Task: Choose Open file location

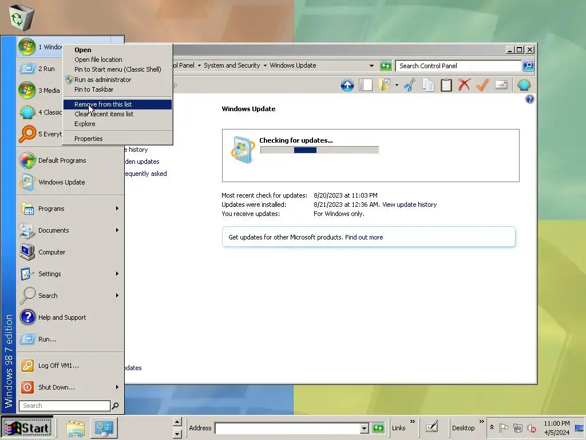Action: click(117, 60)
